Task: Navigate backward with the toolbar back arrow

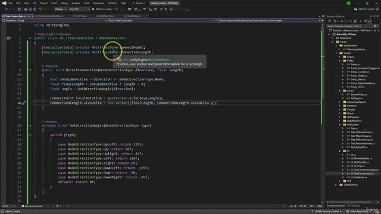Action: click(6, 10)
